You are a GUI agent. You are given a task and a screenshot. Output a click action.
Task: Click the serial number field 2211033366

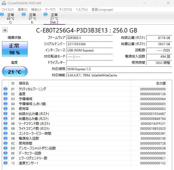[89, 44]
